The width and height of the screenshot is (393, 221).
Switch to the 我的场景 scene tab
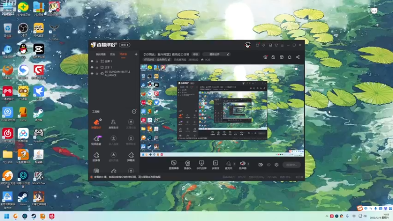coord(101,55)
